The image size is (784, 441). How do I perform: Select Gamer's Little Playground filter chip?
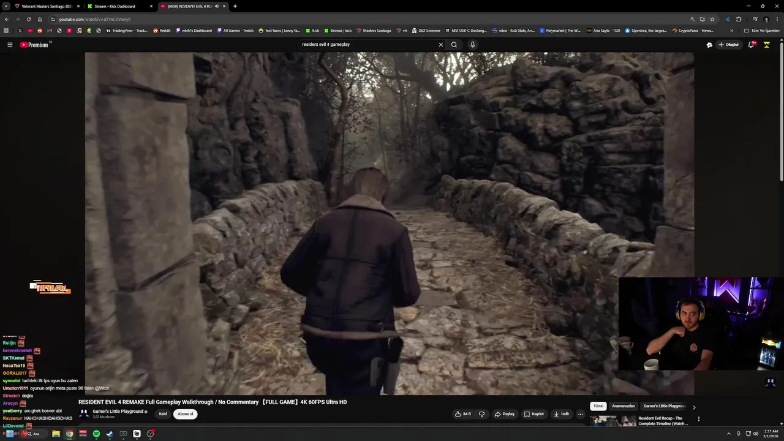tap(664, 406)
